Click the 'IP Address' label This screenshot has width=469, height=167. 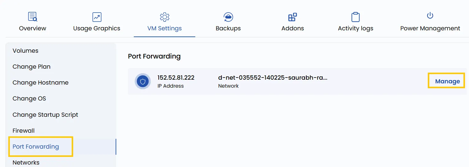tap(171, 86)
